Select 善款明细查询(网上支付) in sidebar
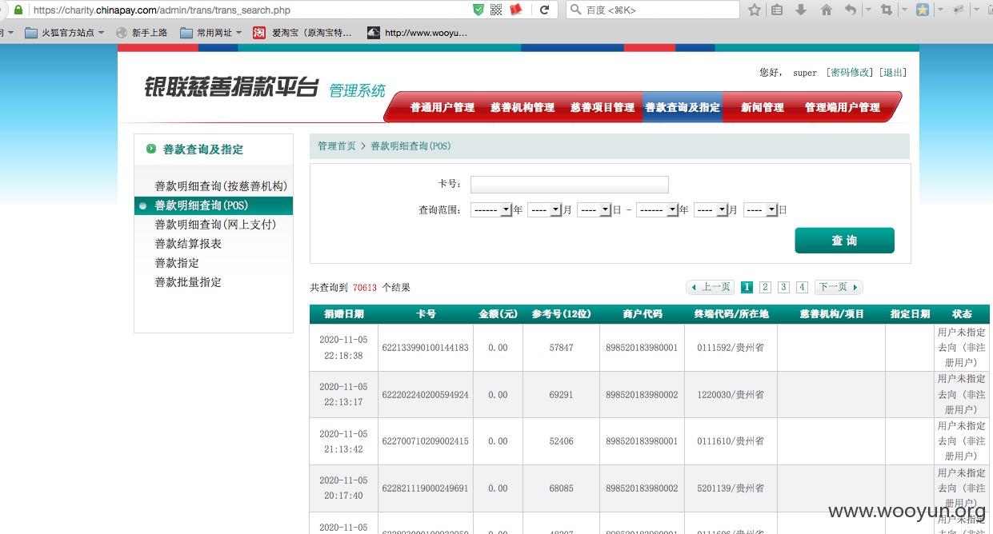The image size is (993, 534). pyautogui.click(x=215, y=225)
